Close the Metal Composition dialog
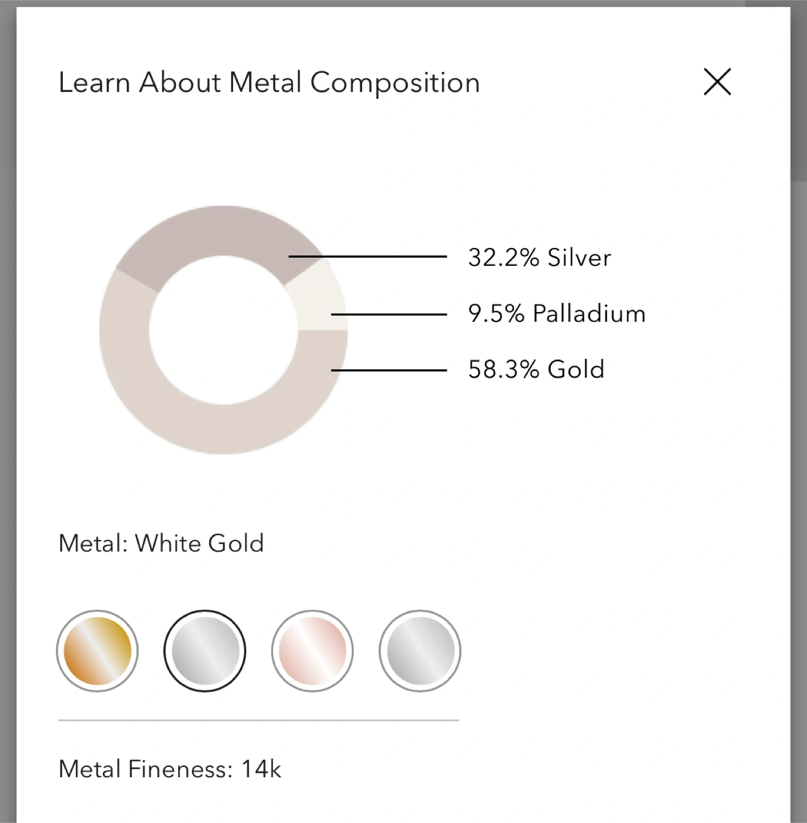Image resolution: width=807 pixels, height=823 pixels. (x=717, y=82)
